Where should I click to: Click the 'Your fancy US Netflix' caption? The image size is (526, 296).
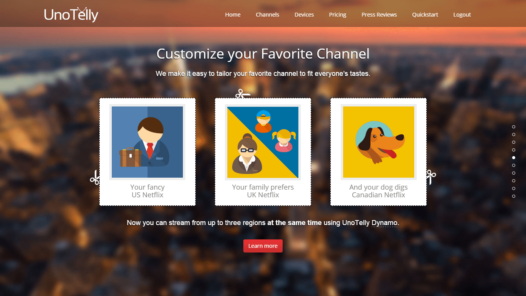(x=147, y=191)
